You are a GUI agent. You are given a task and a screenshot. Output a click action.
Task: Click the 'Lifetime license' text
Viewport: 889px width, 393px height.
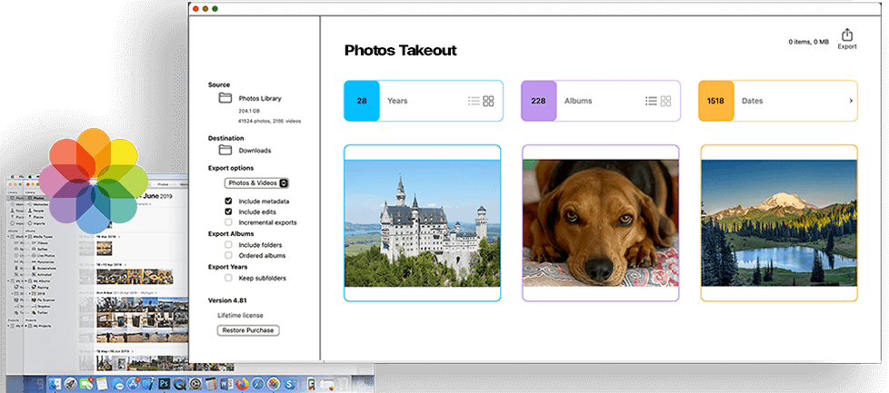[240, 315]
